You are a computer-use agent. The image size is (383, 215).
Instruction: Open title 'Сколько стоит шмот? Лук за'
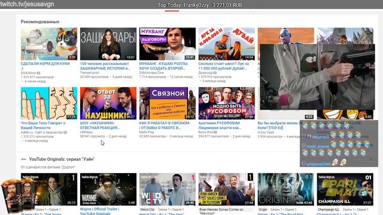[224, 66]
